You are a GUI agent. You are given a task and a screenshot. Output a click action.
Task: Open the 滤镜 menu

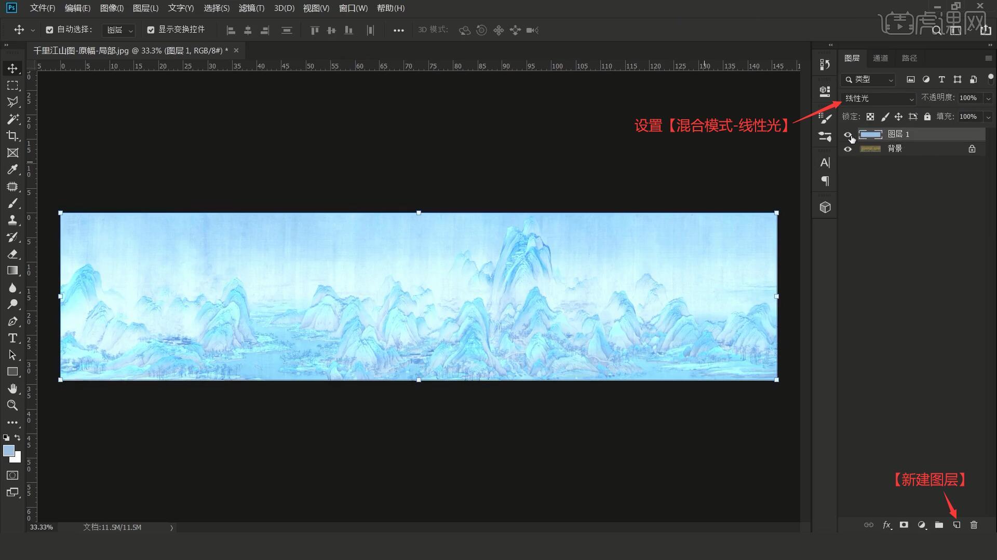click(x=251, y=8)
